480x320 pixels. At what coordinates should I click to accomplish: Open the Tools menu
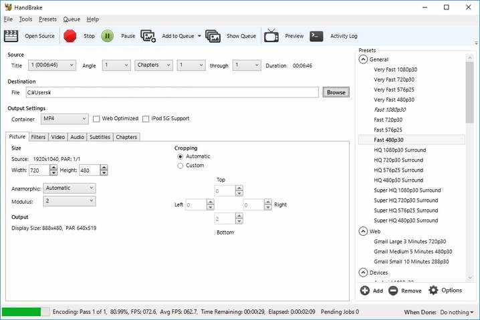pyautogui.click(x=25, y=19)
